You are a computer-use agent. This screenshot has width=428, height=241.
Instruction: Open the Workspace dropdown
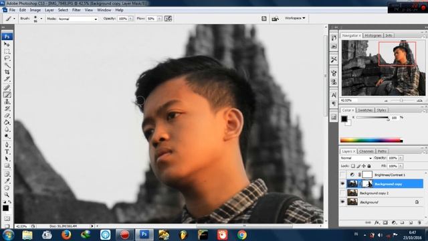295,18
